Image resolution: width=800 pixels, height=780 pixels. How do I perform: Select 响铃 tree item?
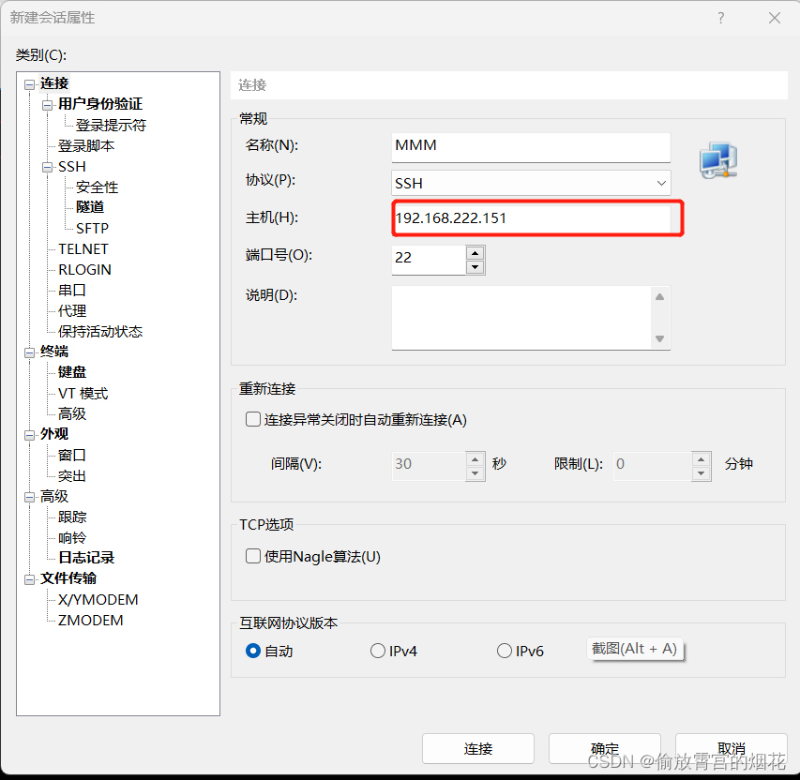[x=72, y=538]
